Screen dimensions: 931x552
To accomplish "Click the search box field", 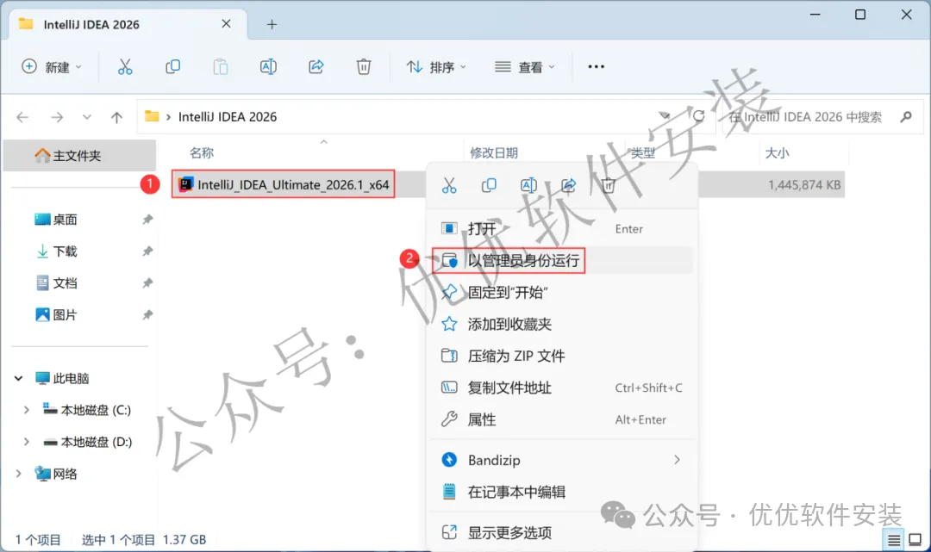I will (x=822, y=117).
